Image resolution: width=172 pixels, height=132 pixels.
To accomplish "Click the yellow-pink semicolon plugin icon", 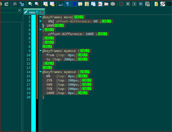I will pos(156,4).
